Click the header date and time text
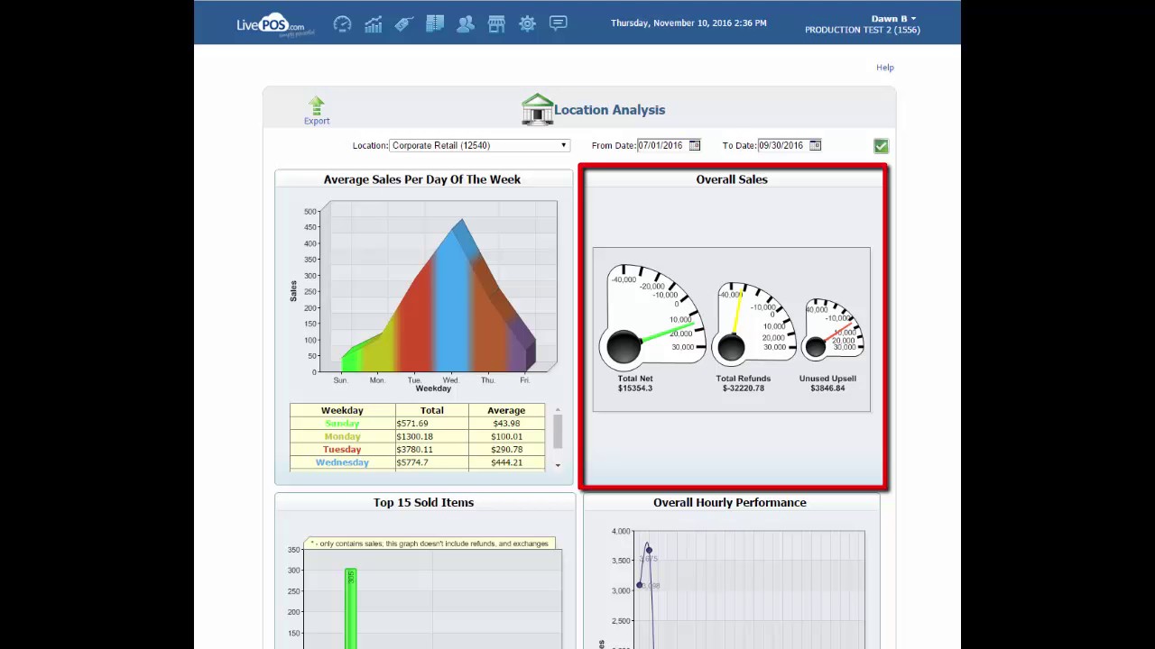1155x649 pixels. 688,23
